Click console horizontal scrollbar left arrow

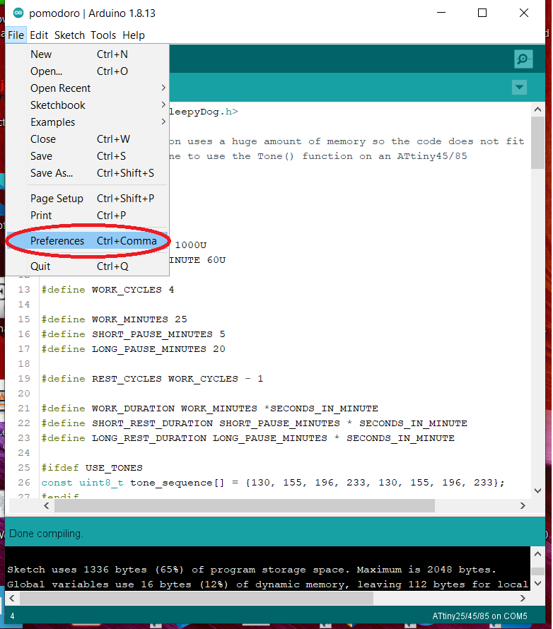point(12,598)
